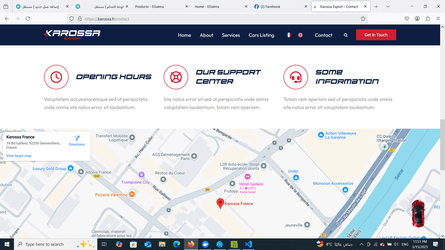Open File Explorer from the taskbar

(x=162, y=244)
